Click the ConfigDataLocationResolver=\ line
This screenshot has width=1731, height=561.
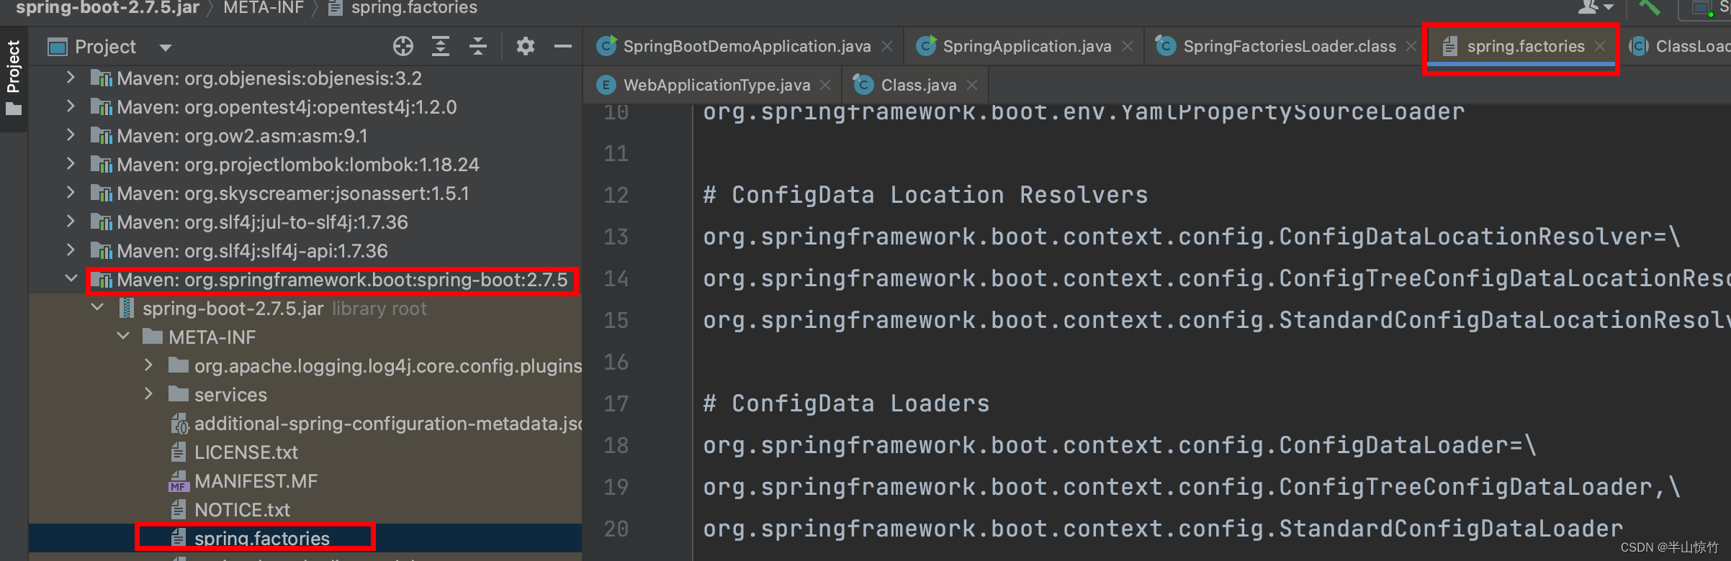[x=1192, y=237]
